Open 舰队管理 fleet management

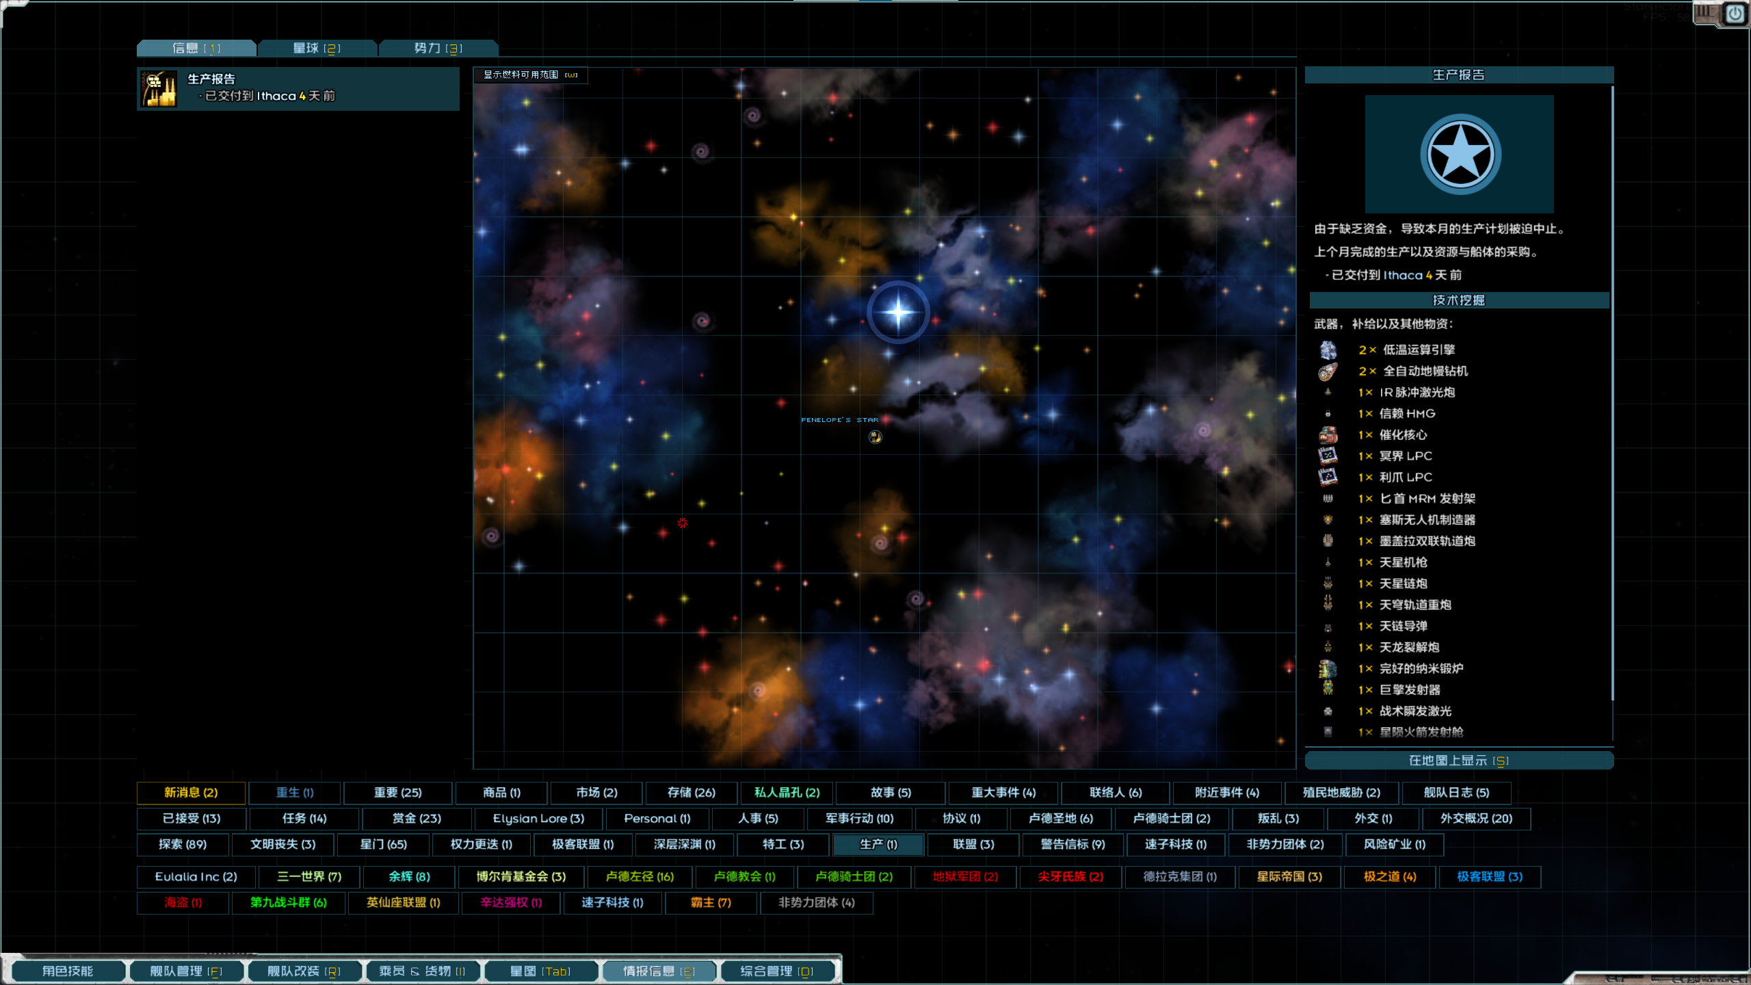pyautogui.click(x=185, y=971)
